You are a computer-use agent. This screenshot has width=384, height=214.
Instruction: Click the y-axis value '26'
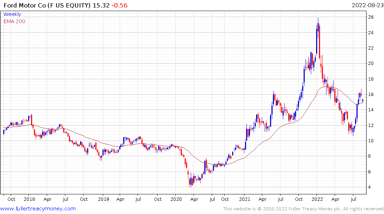tap(371, 17)
